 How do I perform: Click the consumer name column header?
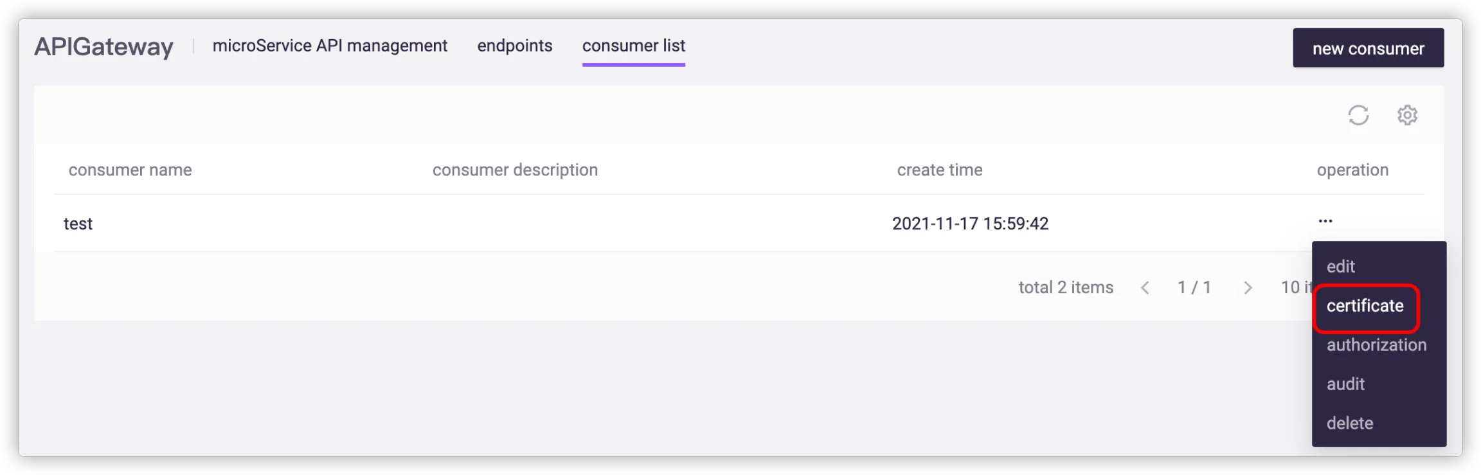point(130,170)
